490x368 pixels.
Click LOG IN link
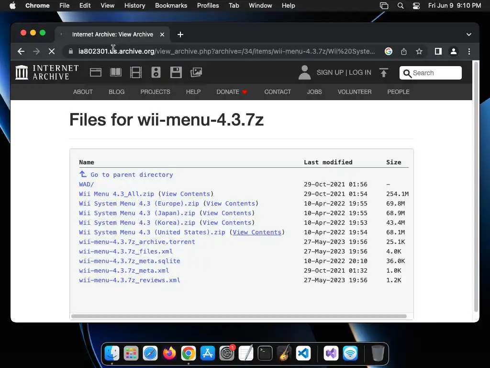click(x=360, y=73)
